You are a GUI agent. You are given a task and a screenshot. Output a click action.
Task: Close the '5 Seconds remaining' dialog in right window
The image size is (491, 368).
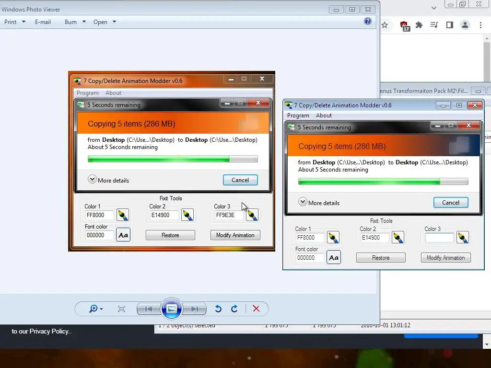pos(468,125)
